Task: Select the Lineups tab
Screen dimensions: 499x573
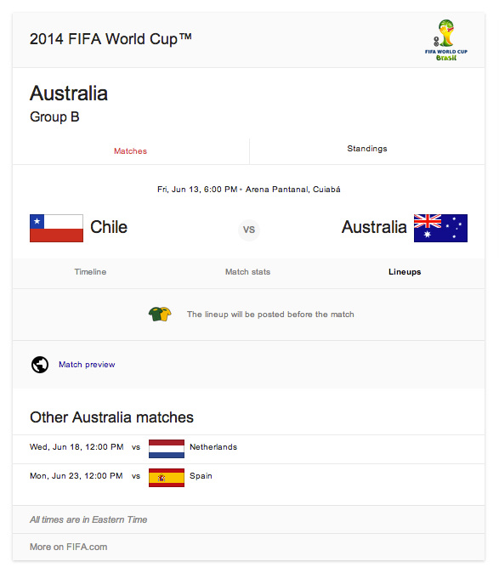Action: coord(405,271)
